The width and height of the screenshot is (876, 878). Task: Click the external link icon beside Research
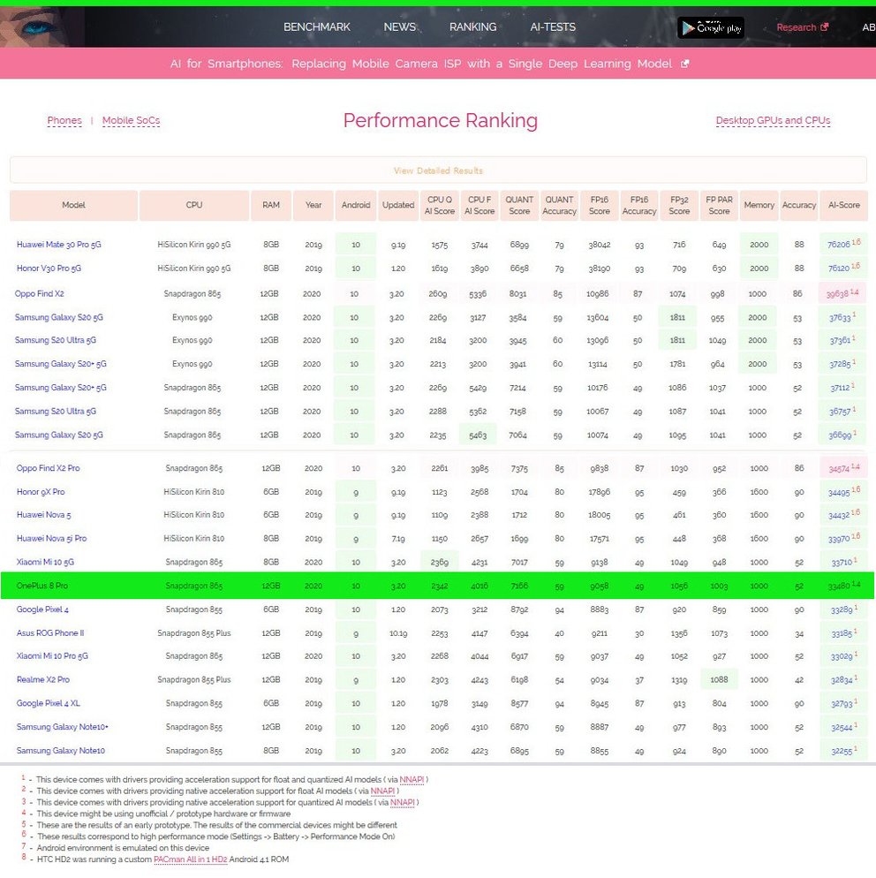[x=825, y=26]
